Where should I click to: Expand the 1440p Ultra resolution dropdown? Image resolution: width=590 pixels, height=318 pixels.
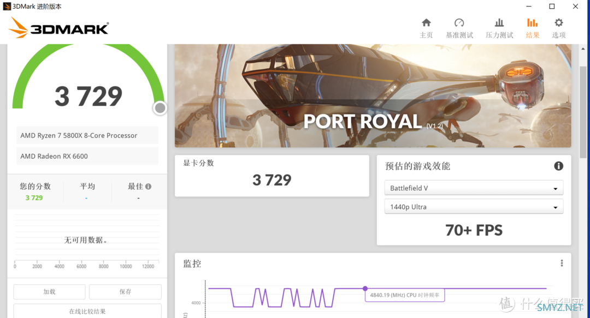(x=474, y=207)
